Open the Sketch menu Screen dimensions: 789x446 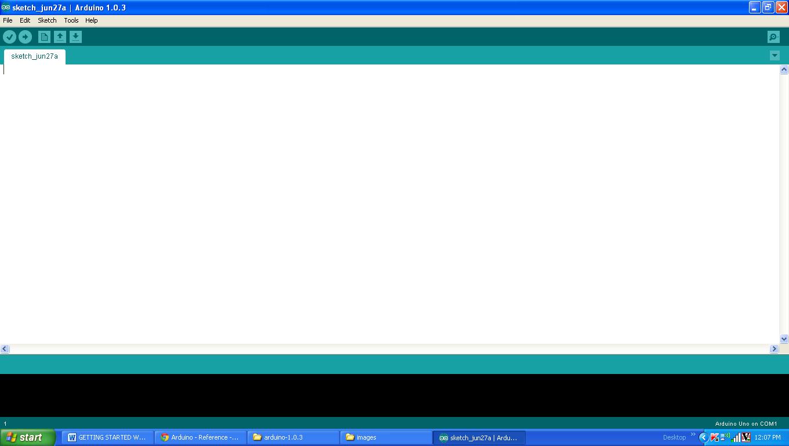(47, 20)
